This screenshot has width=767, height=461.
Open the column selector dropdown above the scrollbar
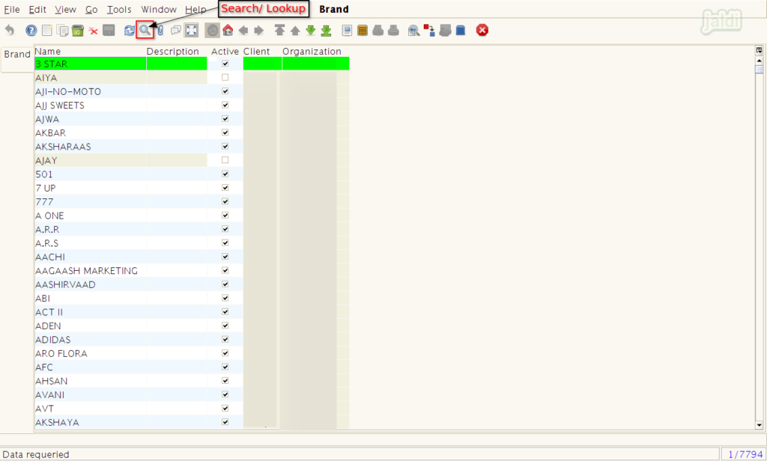click(x=759, y=50)
